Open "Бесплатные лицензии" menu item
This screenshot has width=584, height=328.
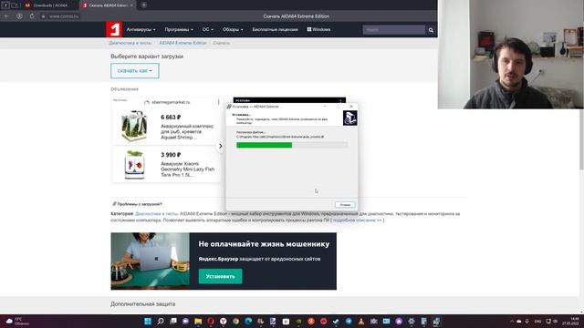point(275,29)
